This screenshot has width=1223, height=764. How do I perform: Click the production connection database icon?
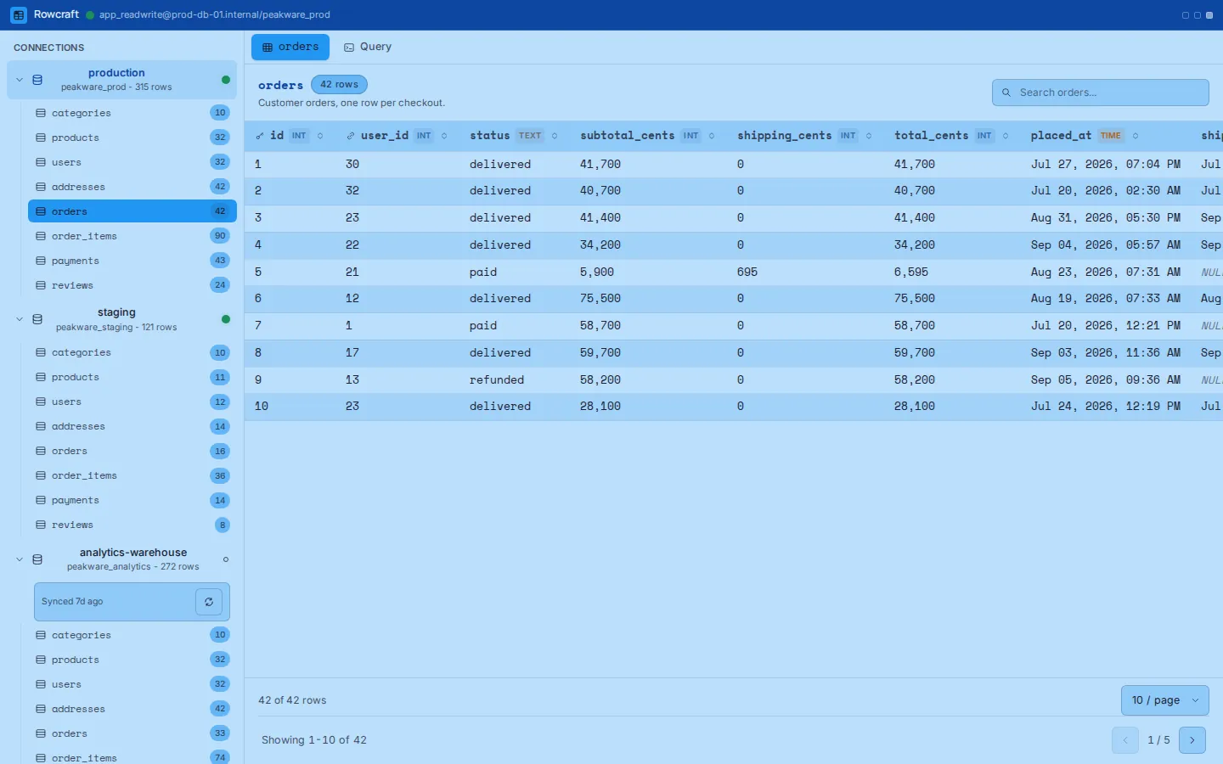37,80
